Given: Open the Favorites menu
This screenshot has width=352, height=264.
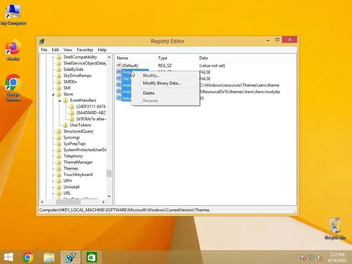Looking at the screenshot, I should pyautogui.click(x=85, y=50).
